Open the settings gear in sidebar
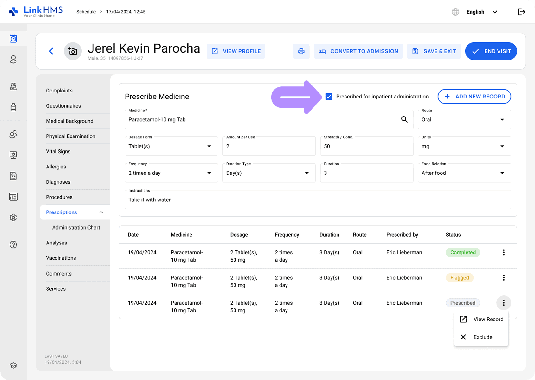The width and height of the screenshot is (535, 380). pos(13,218)
